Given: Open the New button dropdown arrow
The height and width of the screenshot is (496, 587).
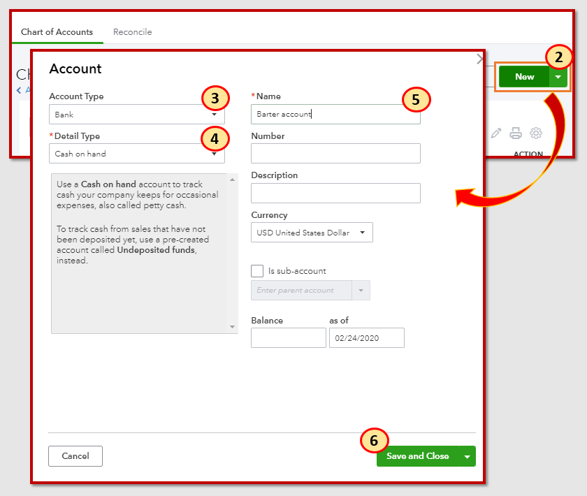Looking at the screenshot, I should (558, 77).
